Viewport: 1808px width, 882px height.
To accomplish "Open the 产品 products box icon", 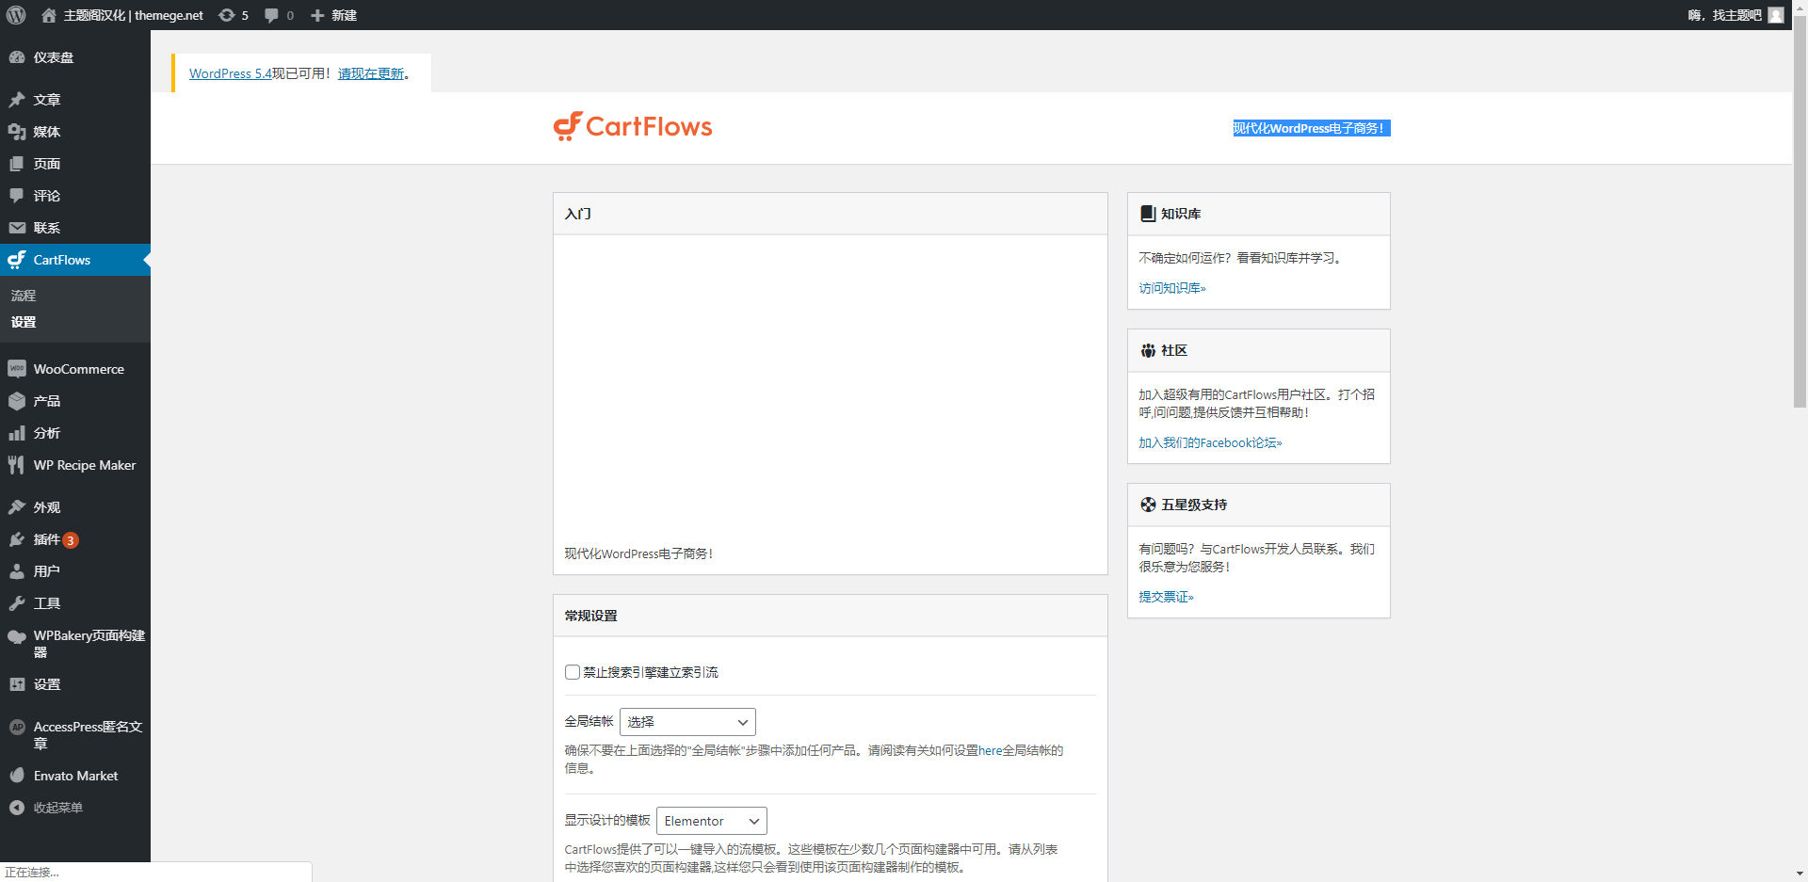I will click(x=17, y=401).
